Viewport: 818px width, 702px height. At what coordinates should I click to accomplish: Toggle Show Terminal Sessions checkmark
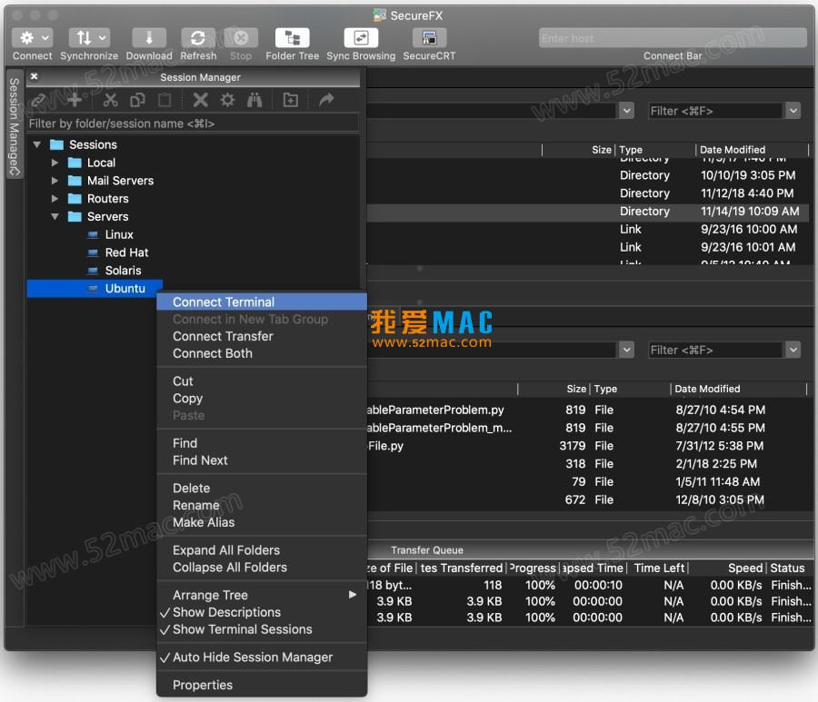[x=262, y=629]
